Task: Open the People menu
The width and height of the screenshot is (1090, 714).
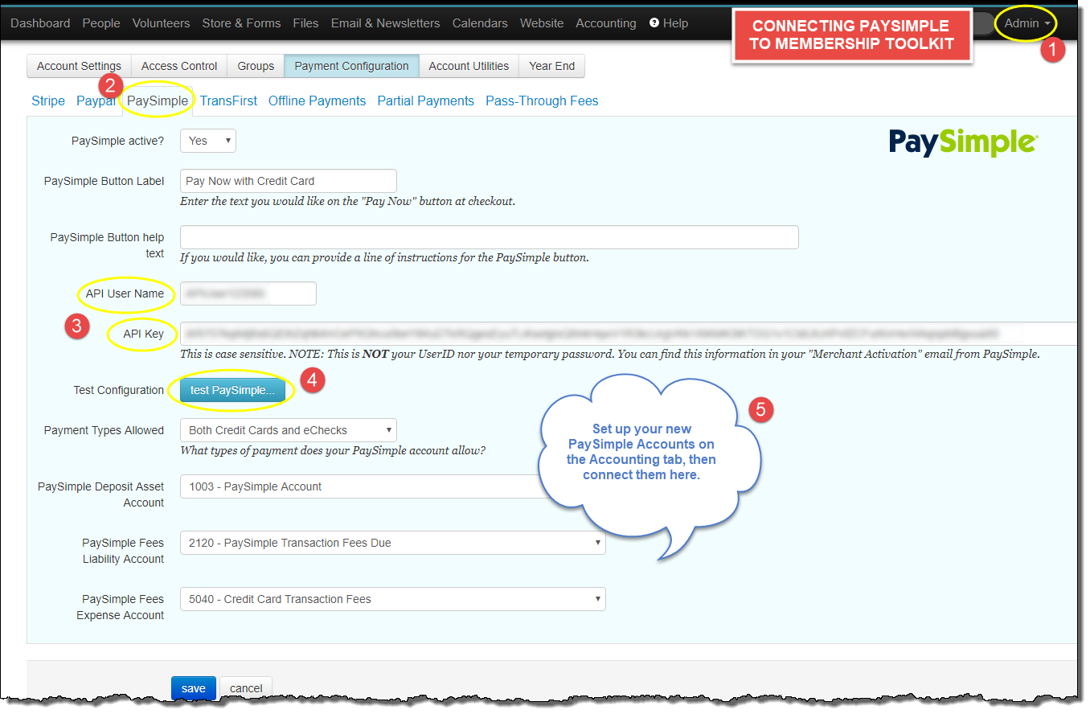Action: [101, 23]
